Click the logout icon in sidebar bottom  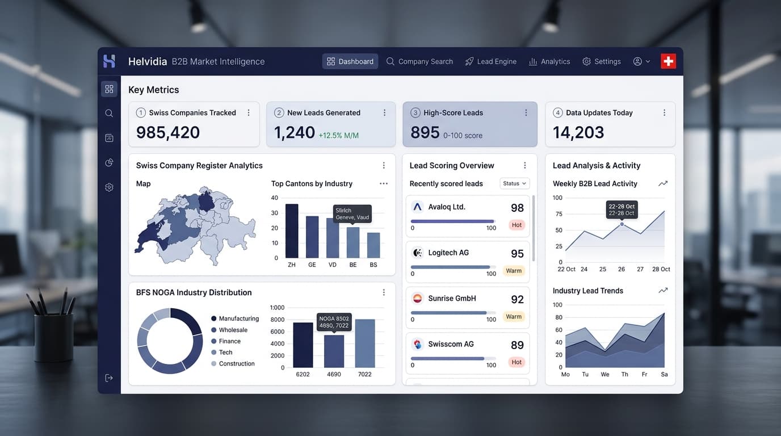point(109,378)
